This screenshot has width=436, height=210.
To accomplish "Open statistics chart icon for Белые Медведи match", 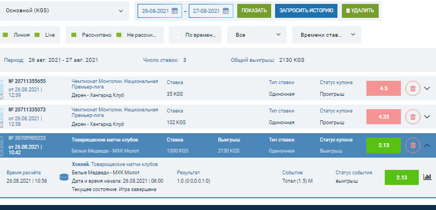I will pos(427,177).
